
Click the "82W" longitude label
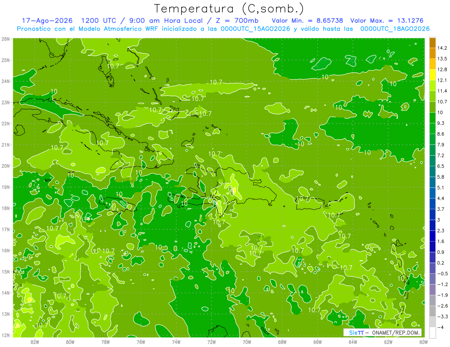point(34,342)
